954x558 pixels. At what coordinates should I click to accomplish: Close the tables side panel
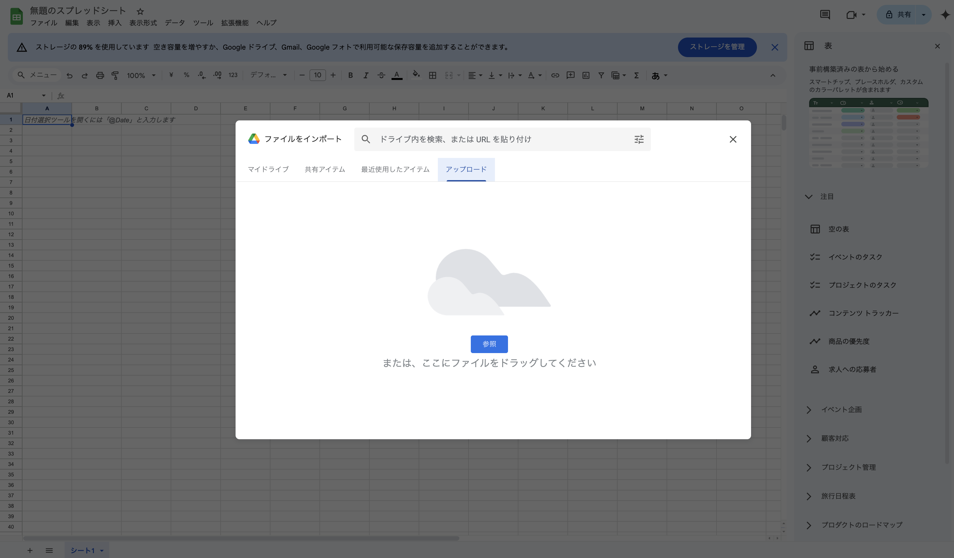(x=937, y=46)
